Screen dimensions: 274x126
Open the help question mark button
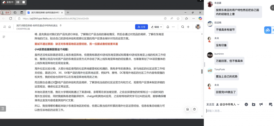pyautogui.click(x=194, y=109)
